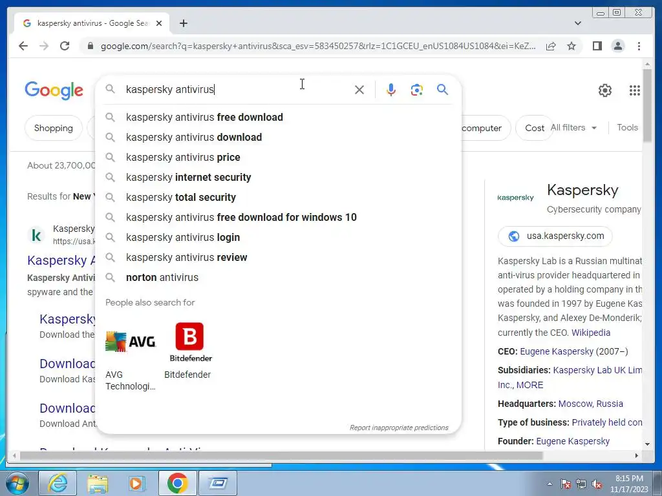The image size is (662, 496).
Task: Open the Bitdefender thumbnail
Action: (x=191, y=342)
